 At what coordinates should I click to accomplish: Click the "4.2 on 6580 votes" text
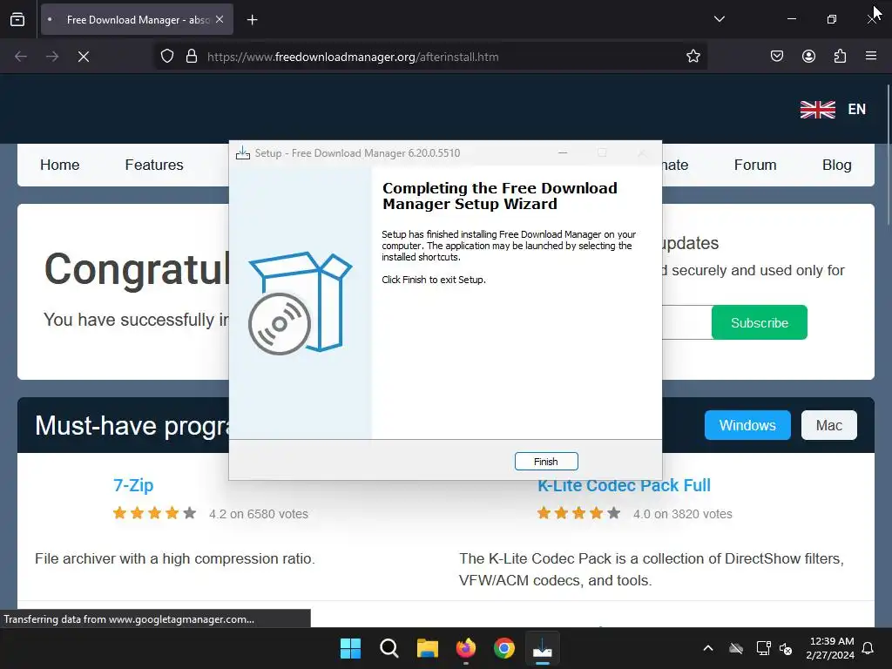pyautogui.click(x=258, y=514)
